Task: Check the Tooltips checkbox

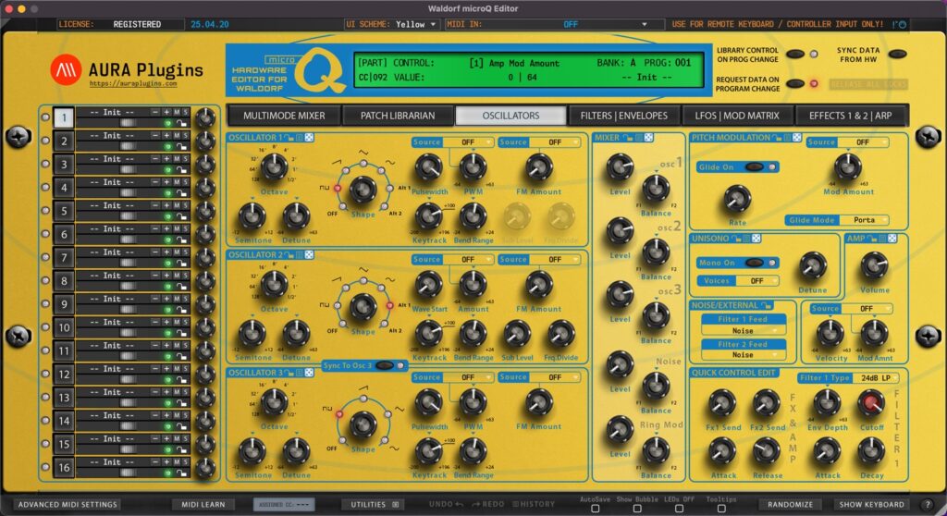Action: point(721,509)
